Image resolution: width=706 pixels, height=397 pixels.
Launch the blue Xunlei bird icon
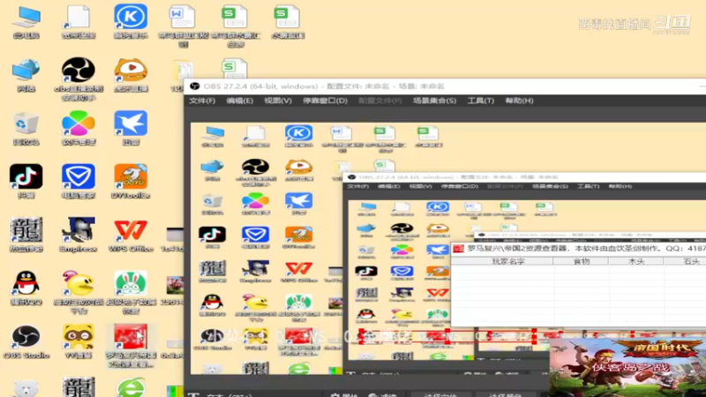click(x=131, y=129)
